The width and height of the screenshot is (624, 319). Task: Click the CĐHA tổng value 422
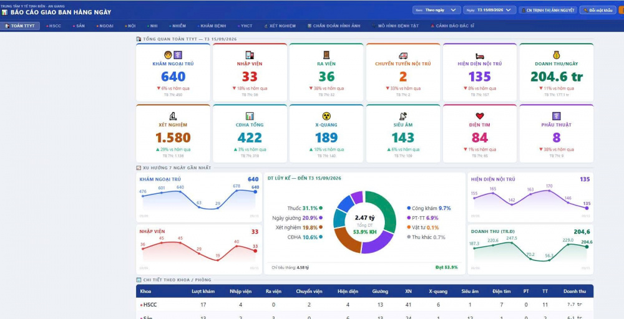coord(250,138)
